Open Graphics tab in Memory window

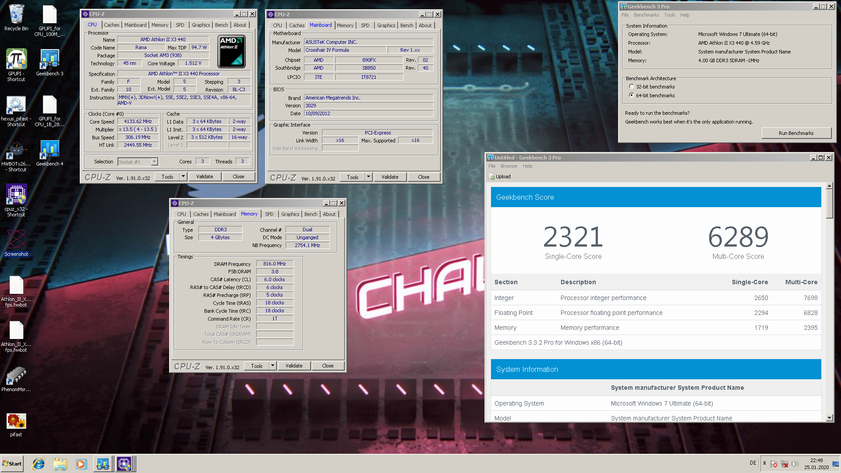point(290,214)
